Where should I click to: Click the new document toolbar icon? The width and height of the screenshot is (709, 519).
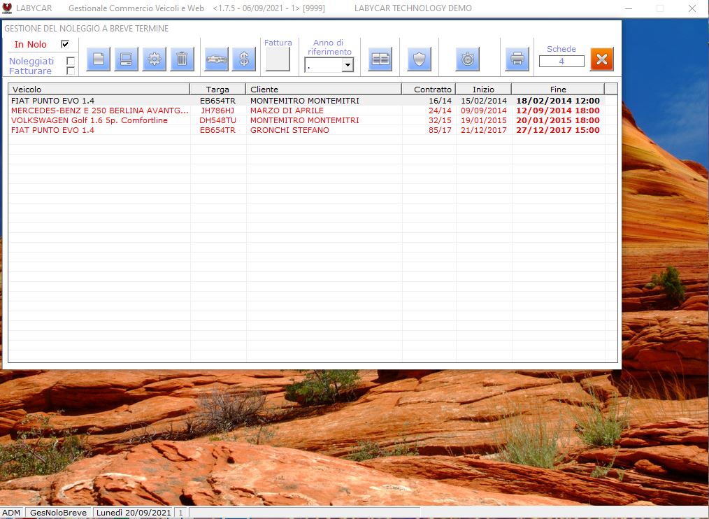click(x=98, y=59)
